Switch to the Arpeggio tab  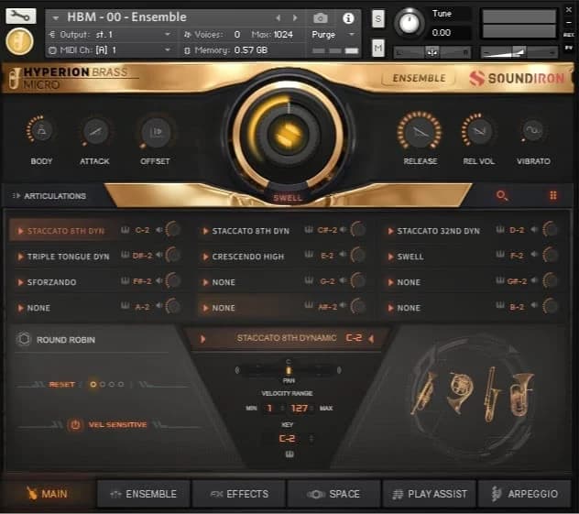pos(524,494)
